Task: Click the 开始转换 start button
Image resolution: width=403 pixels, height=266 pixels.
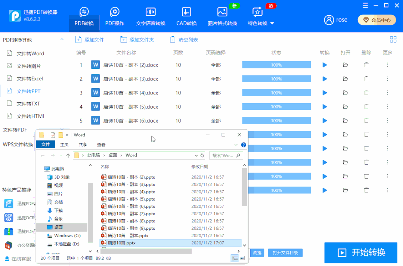Action: [361, 253]
